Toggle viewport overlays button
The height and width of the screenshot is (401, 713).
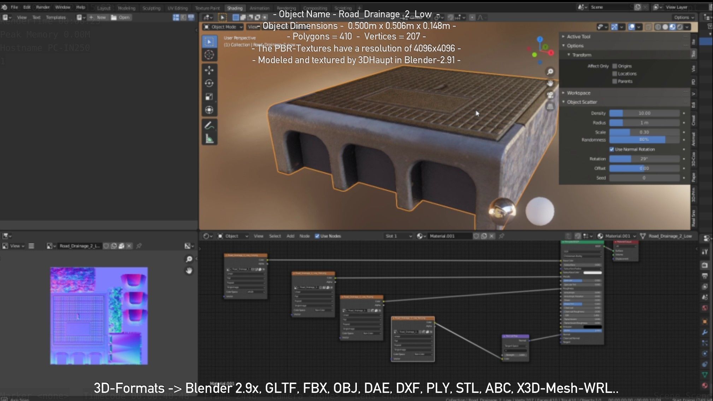(631, 27)
